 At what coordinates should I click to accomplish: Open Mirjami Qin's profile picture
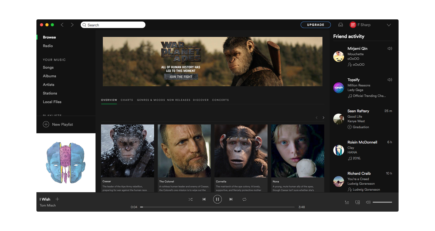coord(339,57)
